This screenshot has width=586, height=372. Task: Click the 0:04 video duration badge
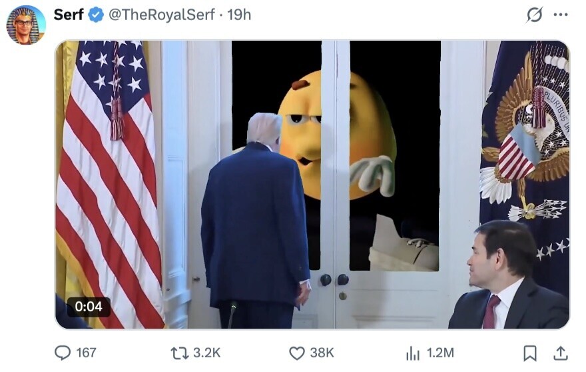coord(89,307)
